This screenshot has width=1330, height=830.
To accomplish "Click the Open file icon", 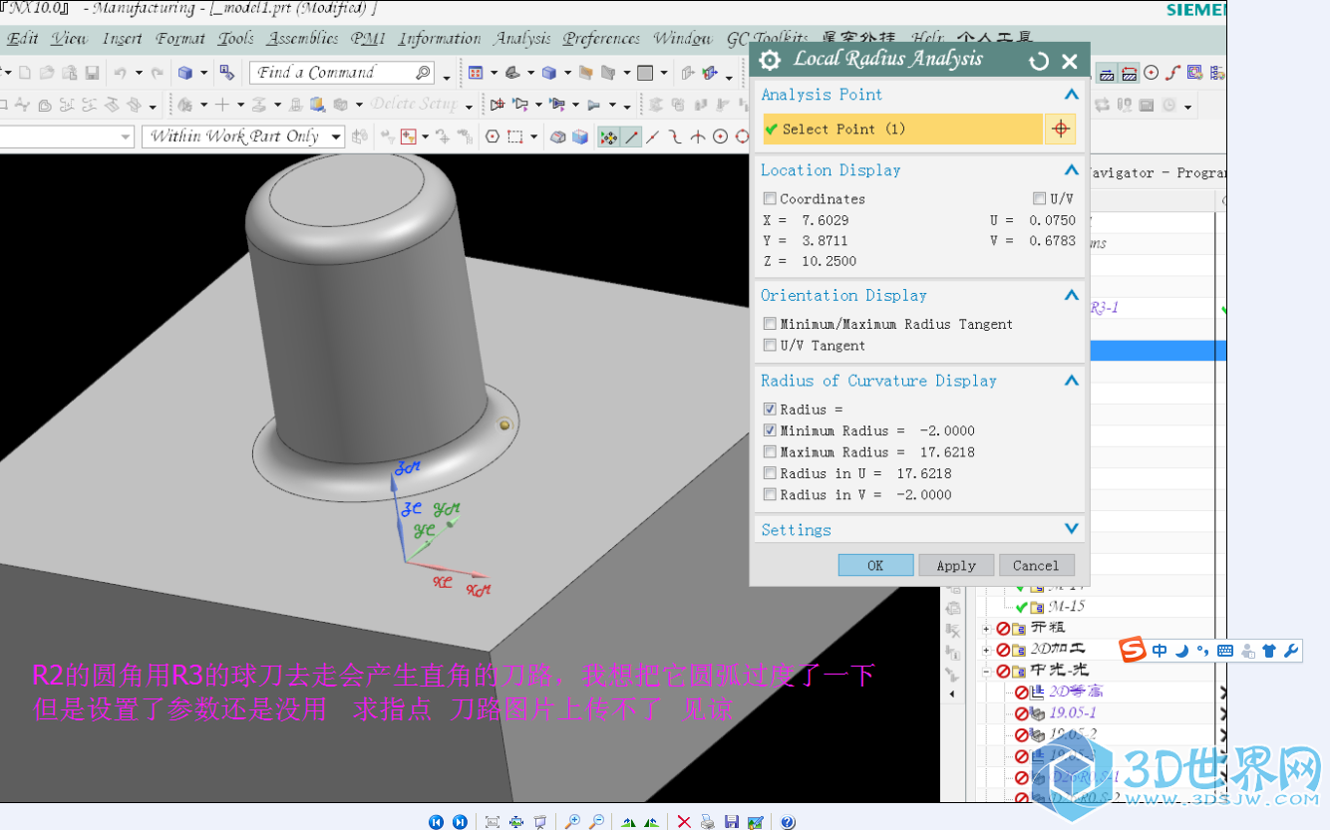I will pyautogui.click(x=47, y=73).
